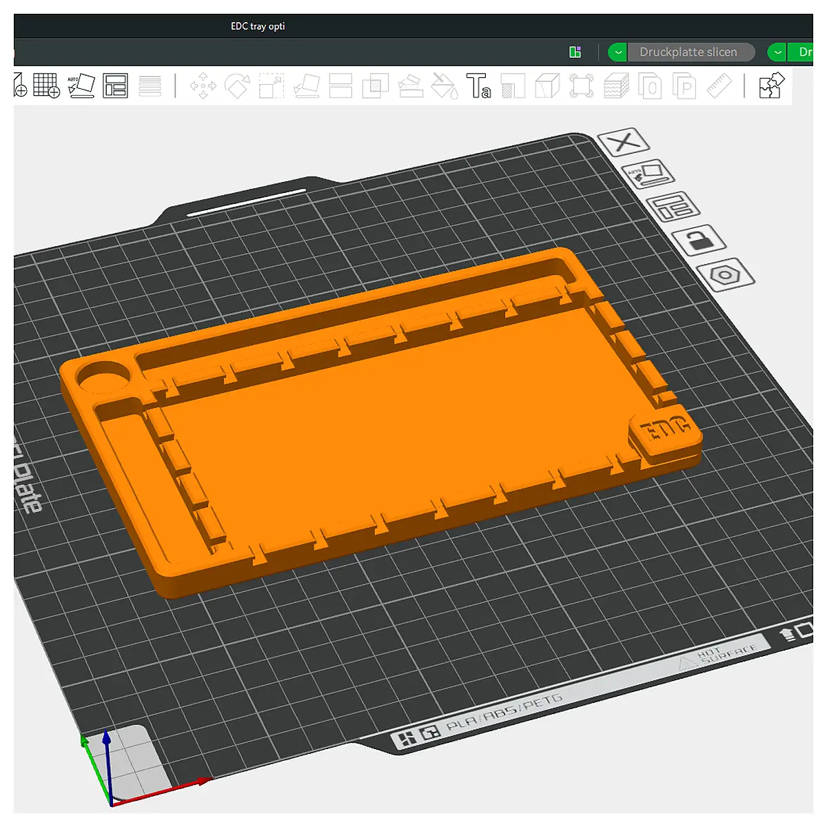827x827 pixels.
Task: Open the Text shape tool
Action: (478, 86)
